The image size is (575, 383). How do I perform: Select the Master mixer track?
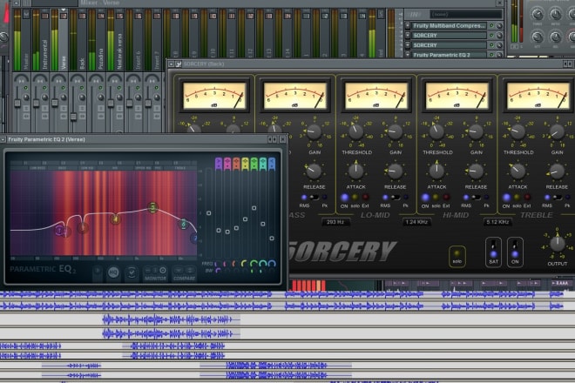tap(22, 40)
